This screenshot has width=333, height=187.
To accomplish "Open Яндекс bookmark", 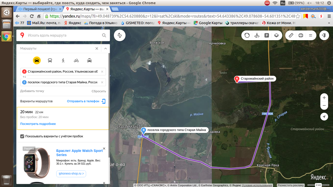I will [x=73, y=23].
